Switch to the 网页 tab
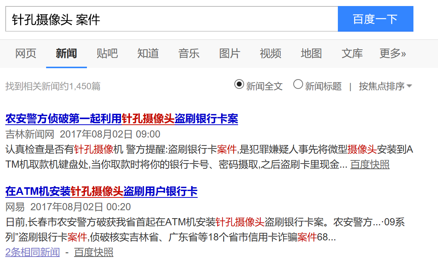 coord(26,54)
